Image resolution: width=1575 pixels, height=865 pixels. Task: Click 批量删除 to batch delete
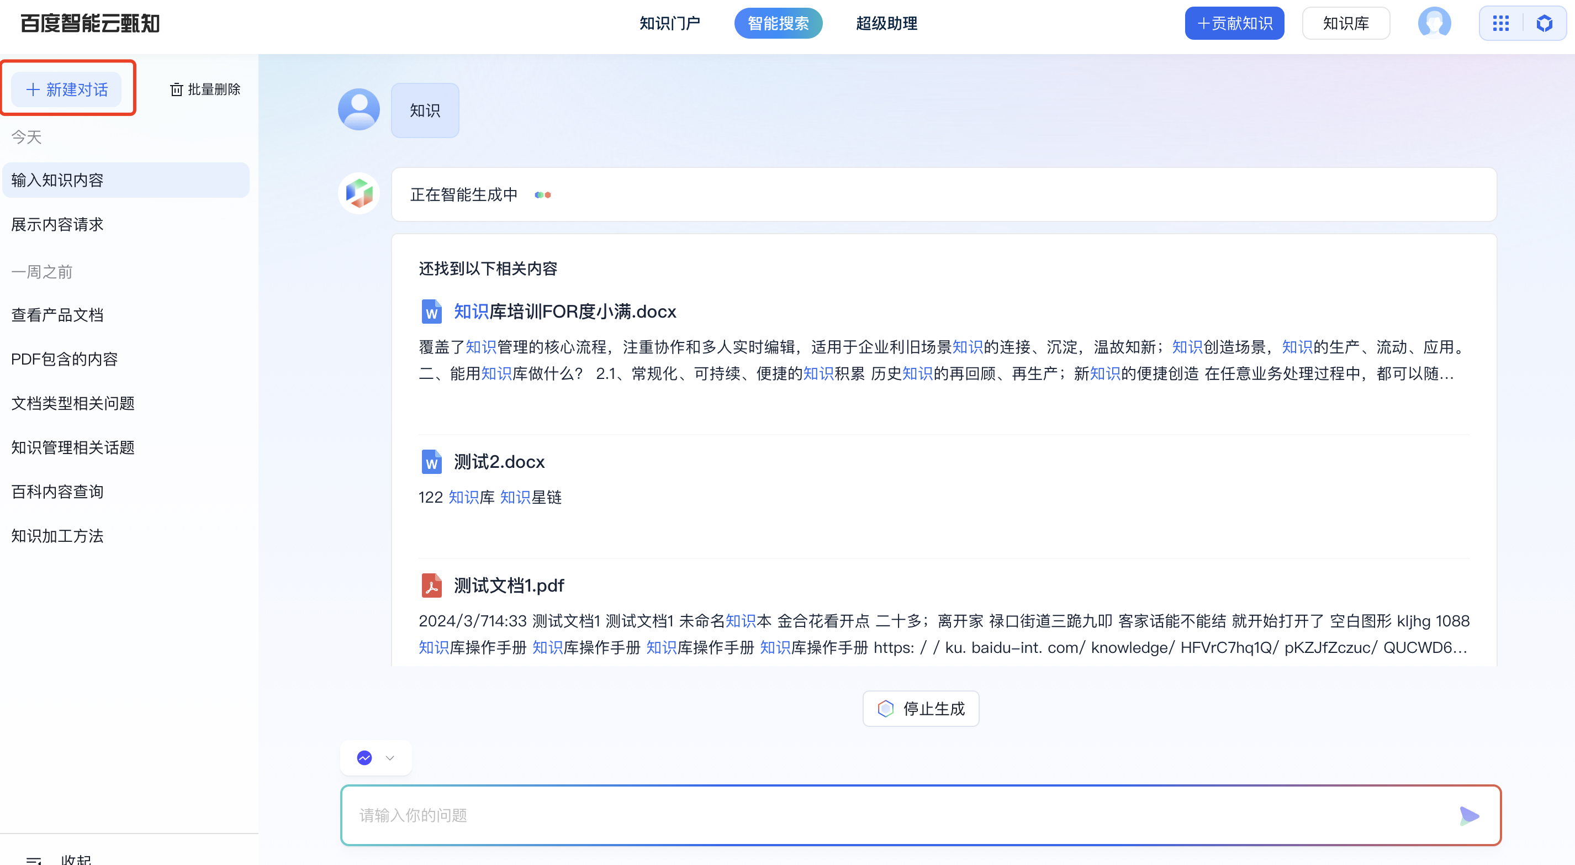[x=205, y=89]
